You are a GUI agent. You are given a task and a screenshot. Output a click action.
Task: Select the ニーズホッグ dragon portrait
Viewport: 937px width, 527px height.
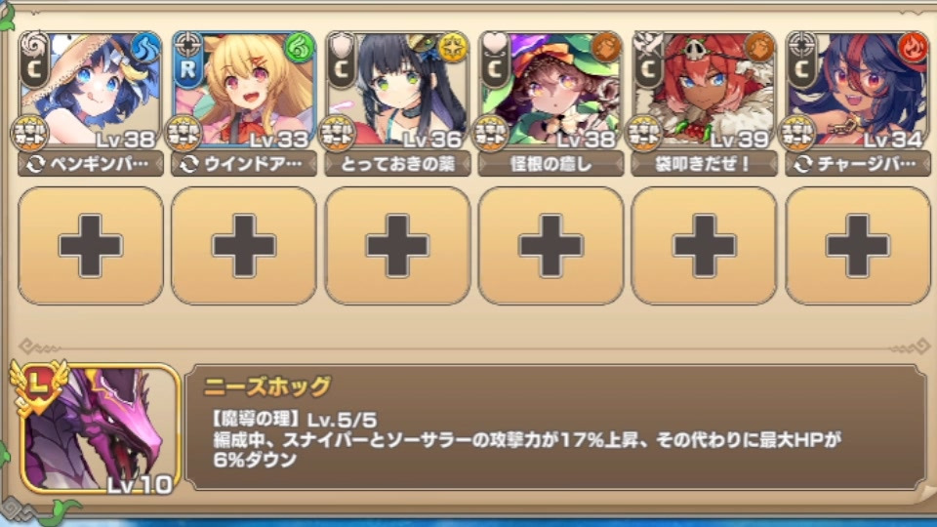tap(100, 429)
